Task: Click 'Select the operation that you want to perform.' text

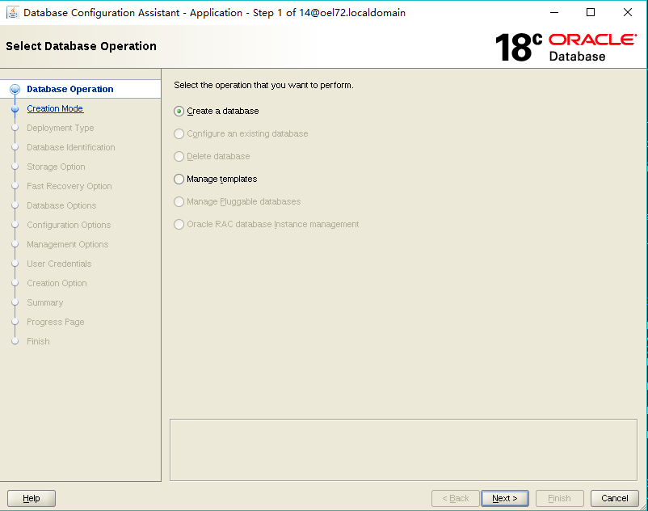Action: (263, 85)
